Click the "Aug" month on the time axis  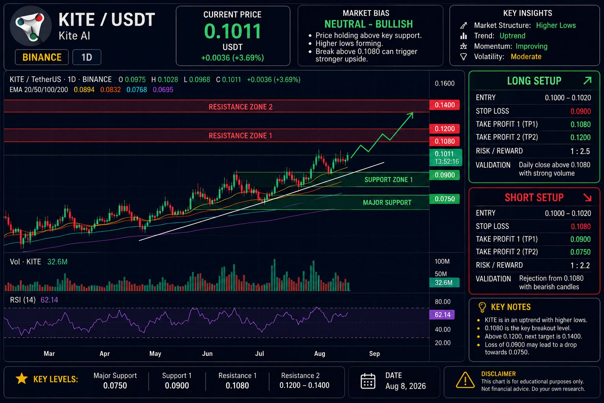(x=320, y=353)
